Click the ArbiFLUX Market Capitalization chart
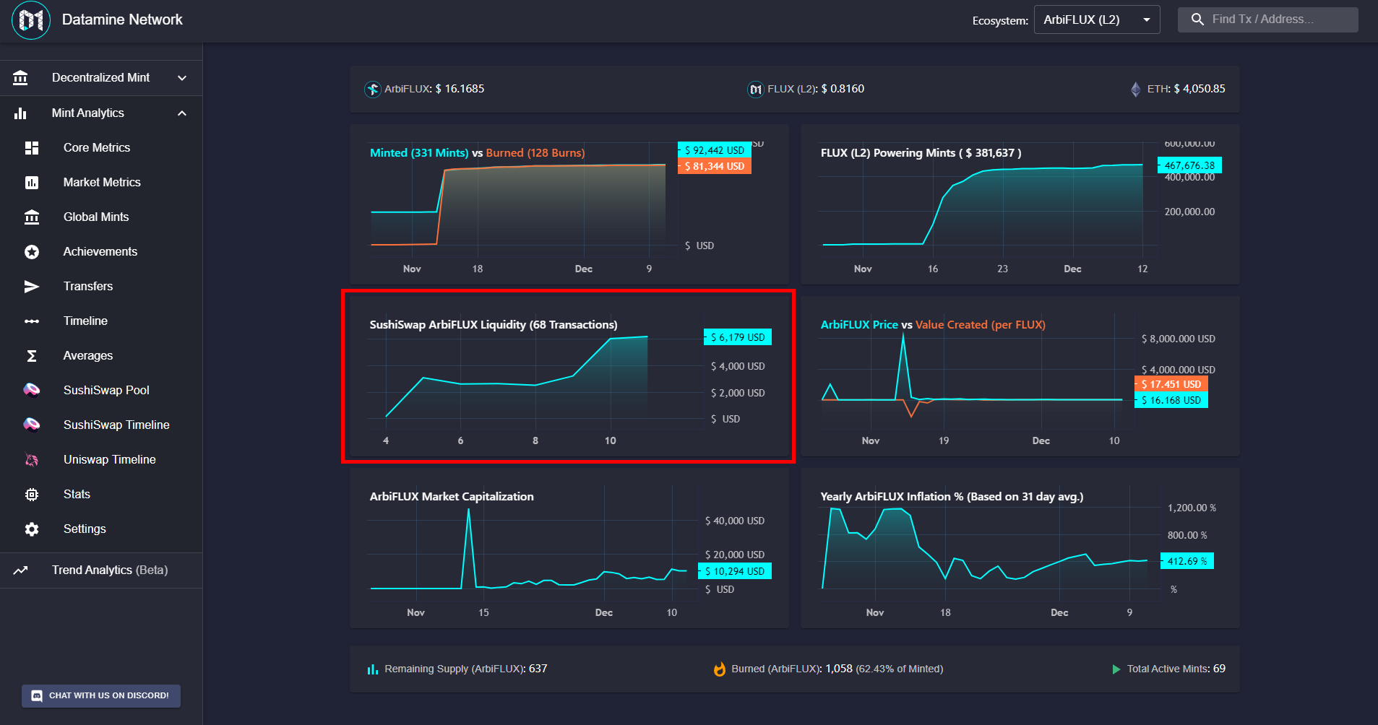This screenshot has width=1378, height=725. tap(569, 548)
